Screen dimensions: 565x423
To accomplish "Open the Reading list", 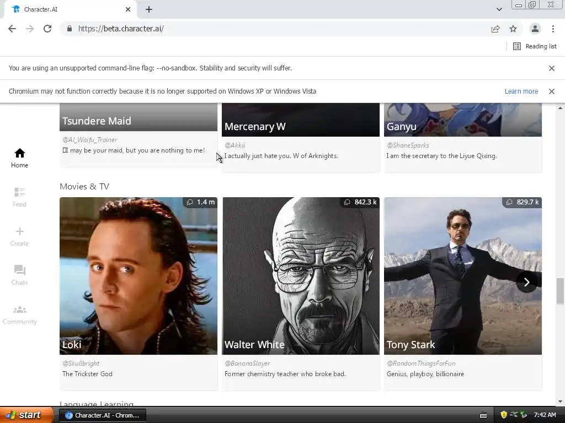I will (535, 46).
